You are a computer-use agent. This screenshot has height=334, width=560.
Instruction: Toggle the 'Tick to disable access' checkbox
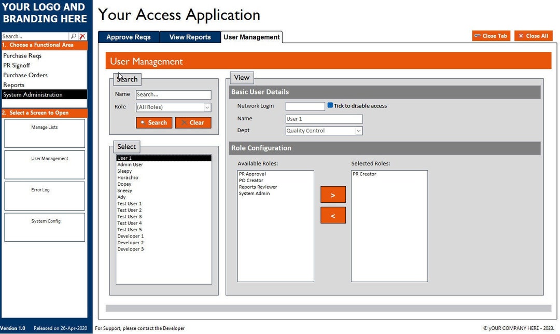pyautogui.click(x=330, y=105)
